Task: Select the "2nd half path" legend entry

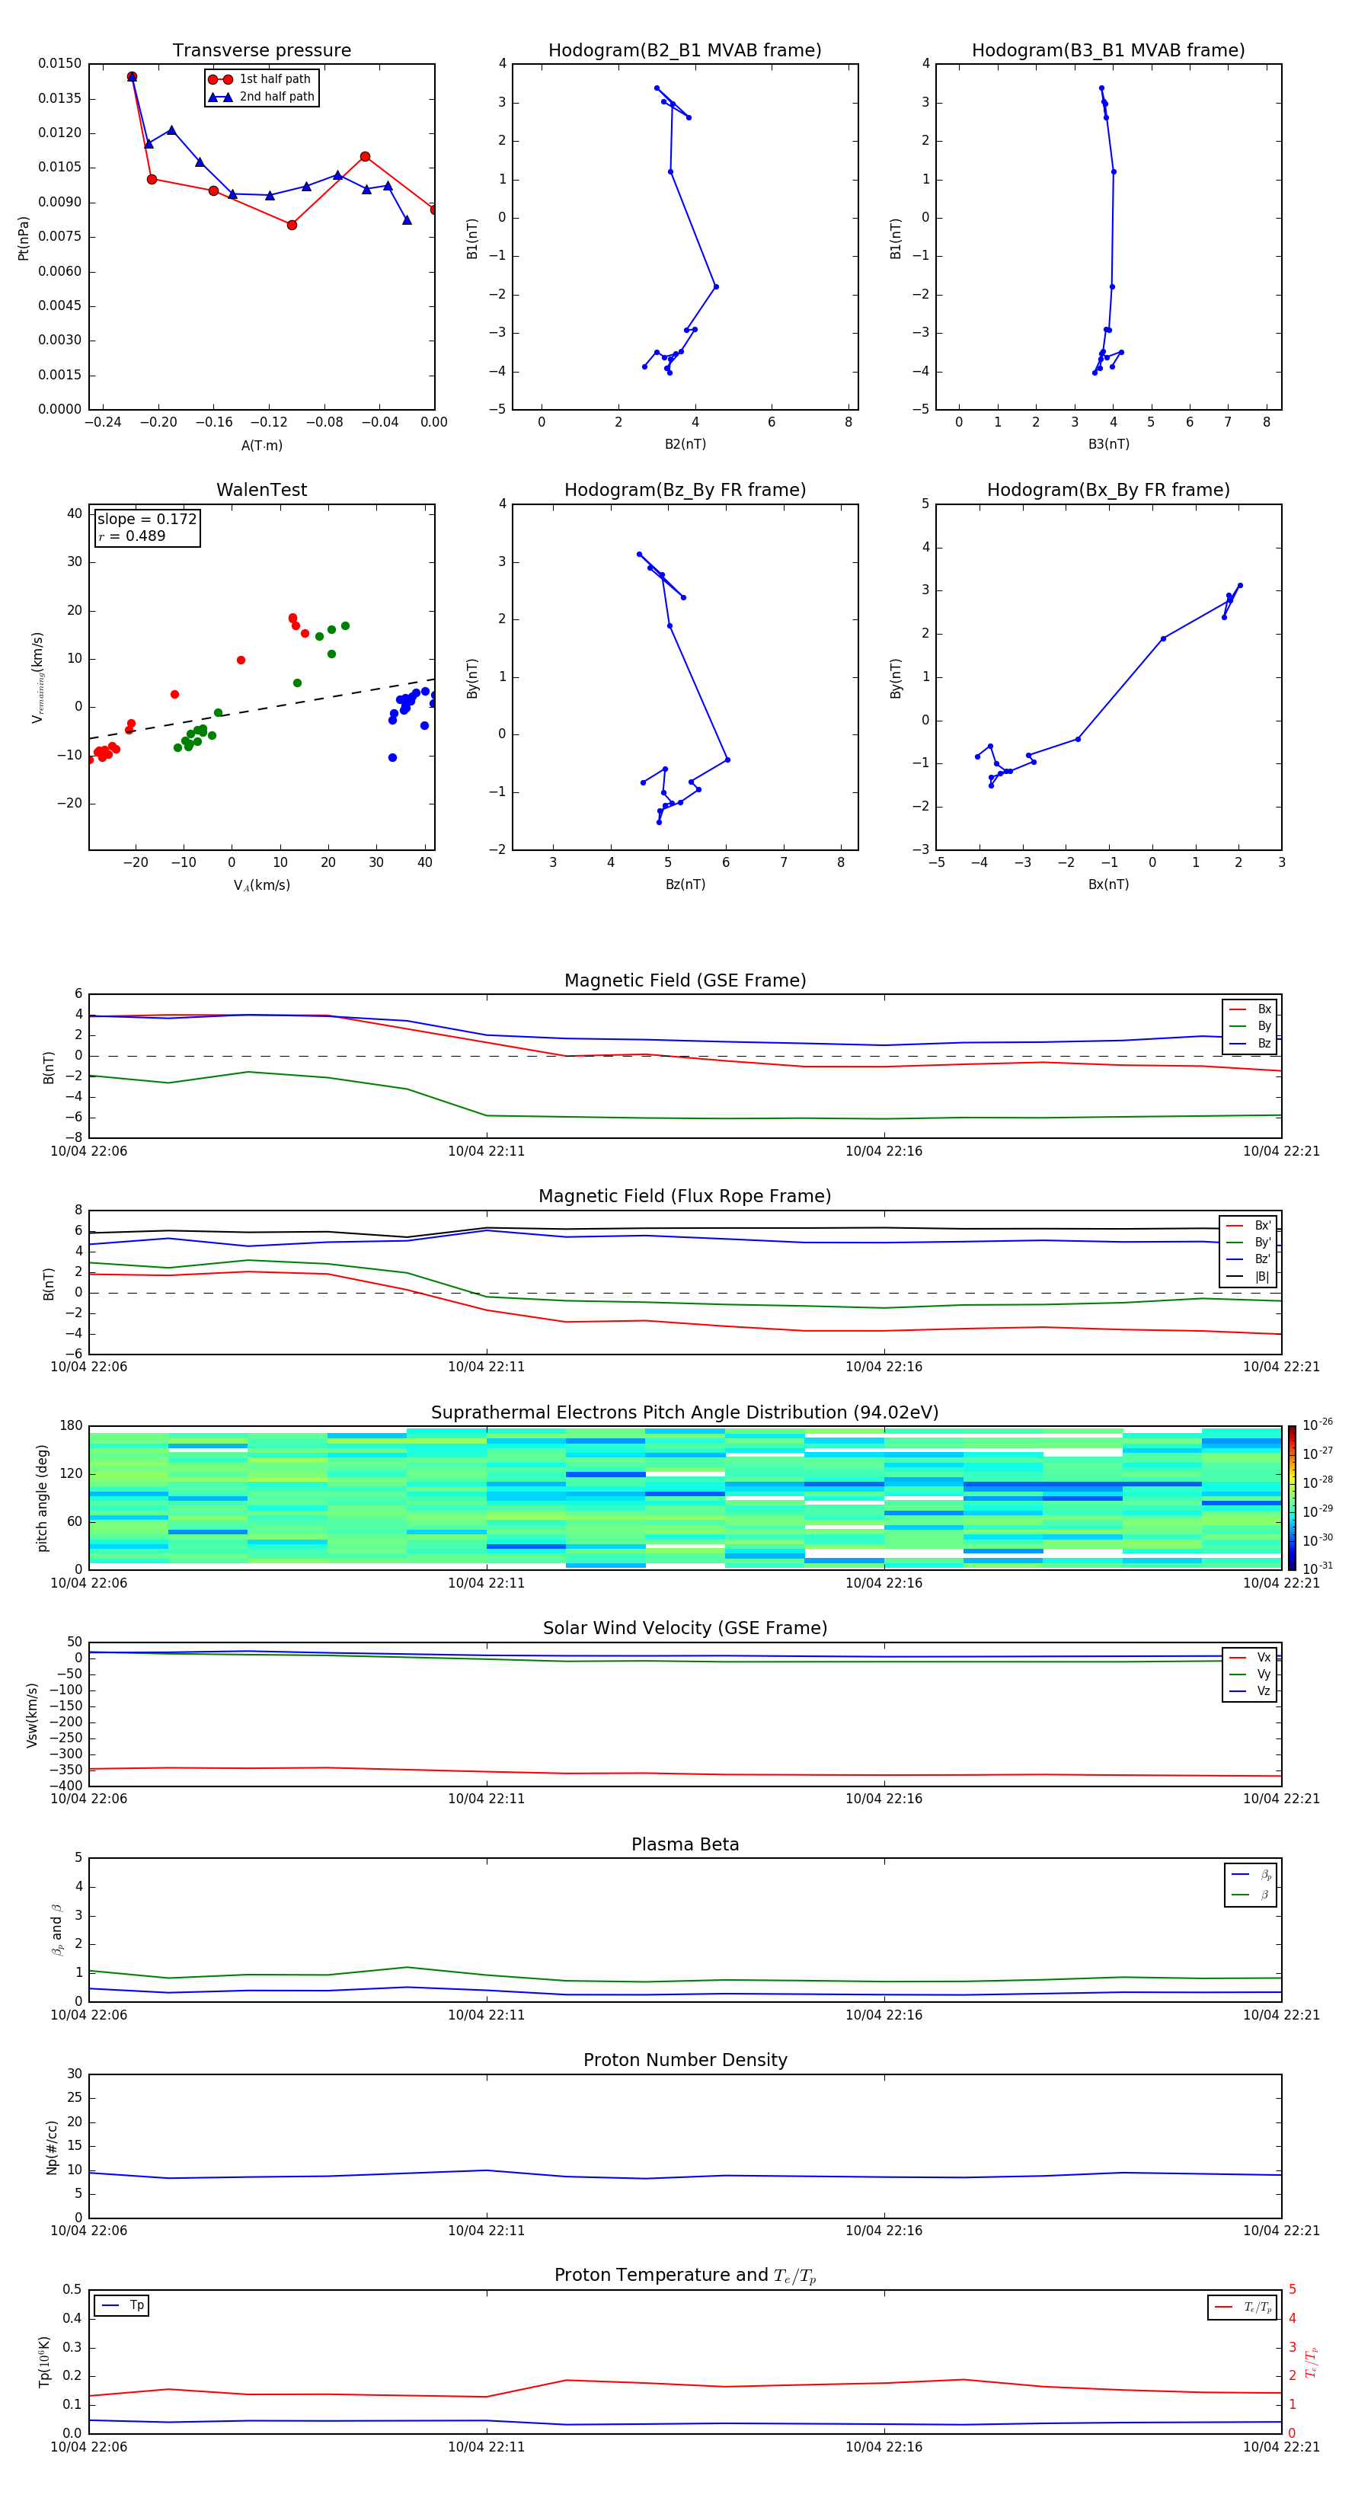Action: click(260, 97)
